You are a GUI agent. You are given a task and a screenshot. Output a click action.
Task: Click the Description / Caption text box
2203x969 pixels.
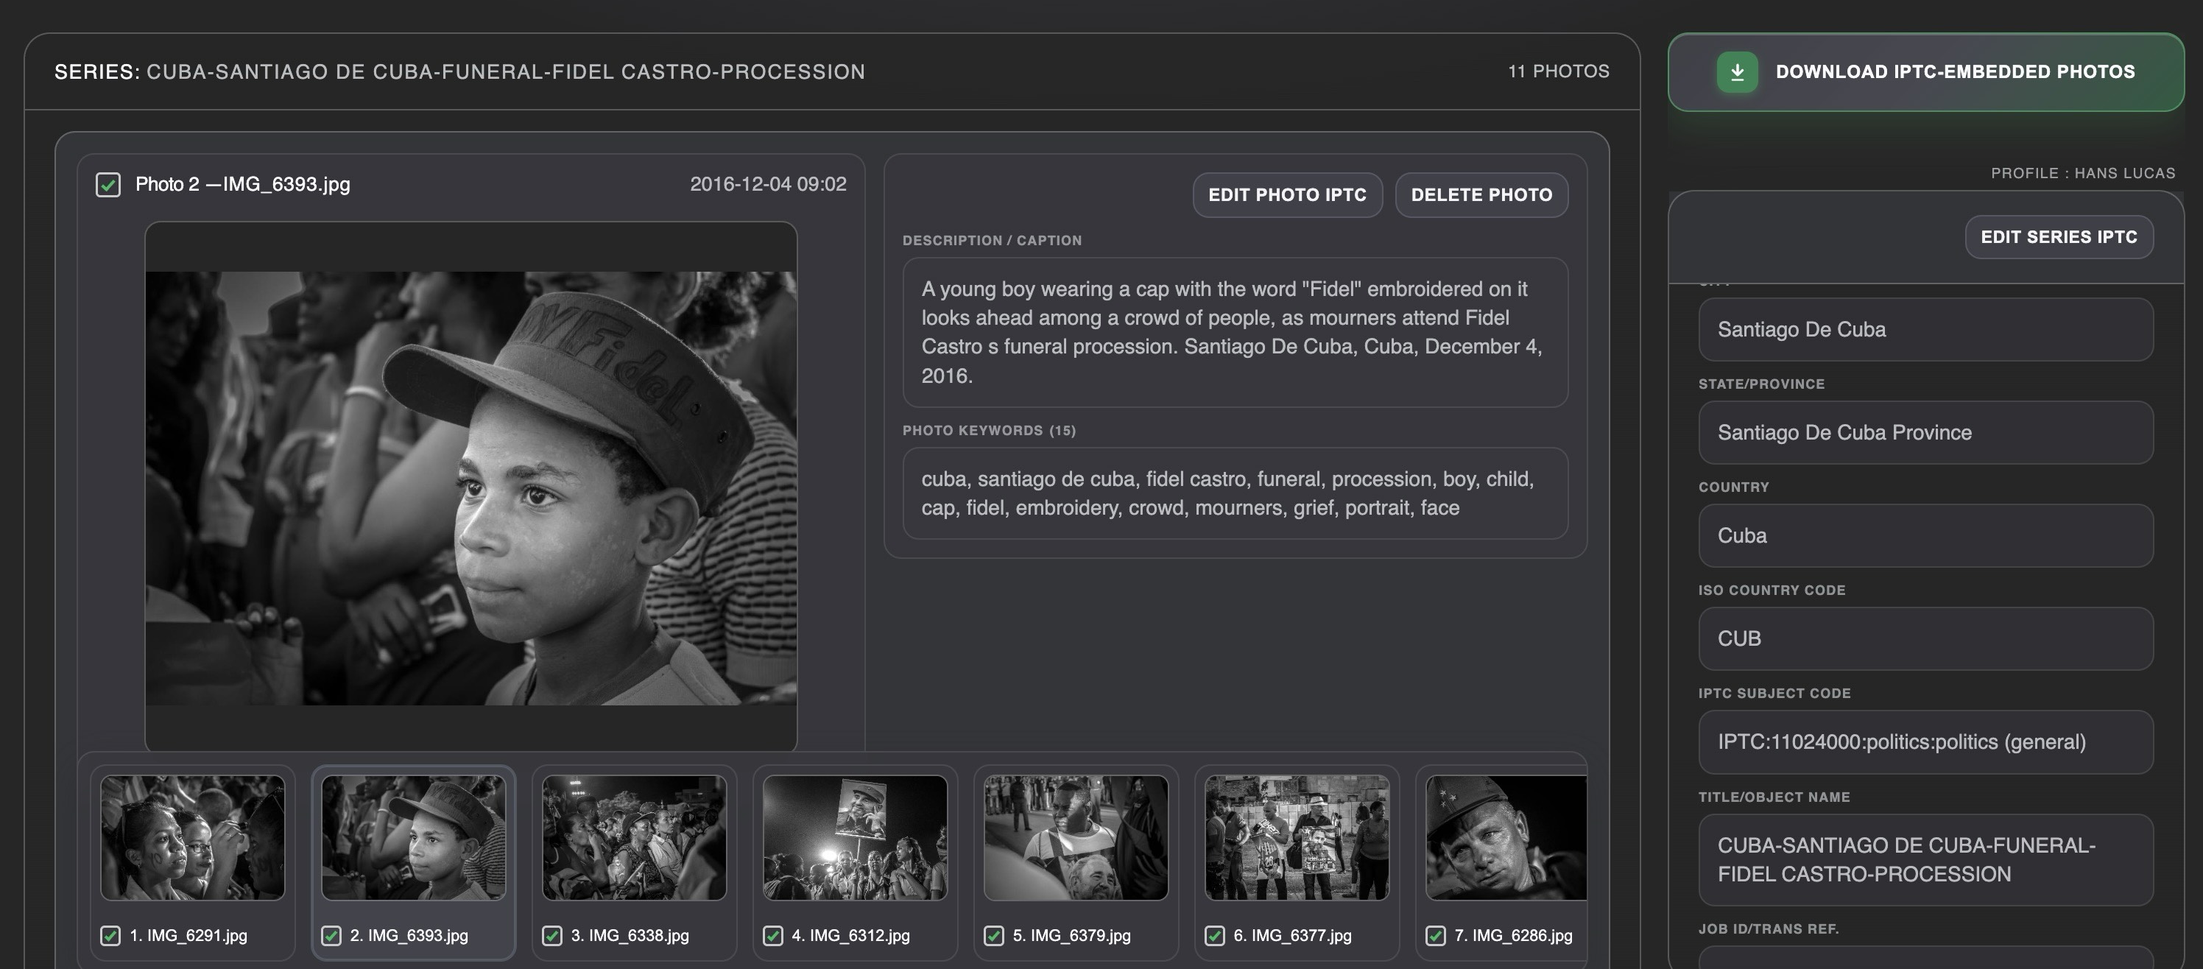[x=1234, y=332]
